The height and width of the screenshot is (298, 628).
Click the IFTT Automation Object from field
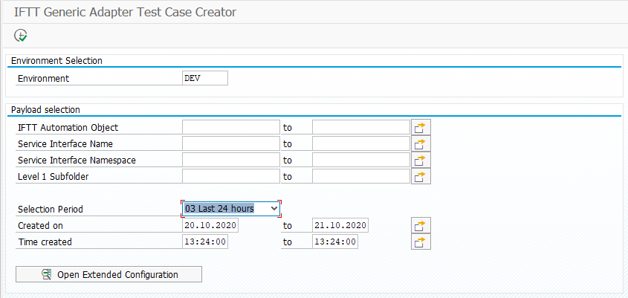tap(230, 127)
